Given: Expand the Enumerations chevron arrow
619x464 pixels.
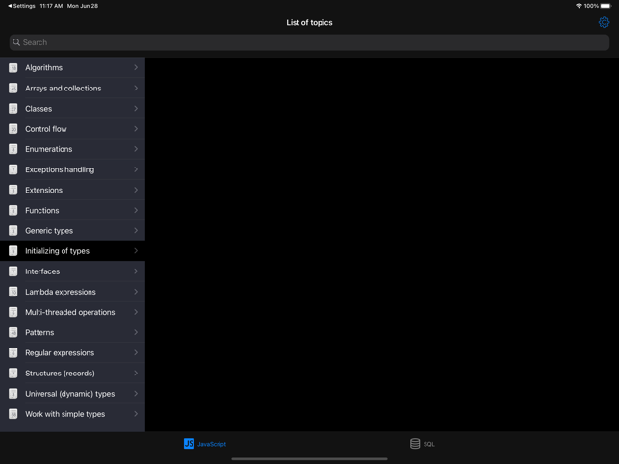Looking at the screenshot, I should coord(136,149).
